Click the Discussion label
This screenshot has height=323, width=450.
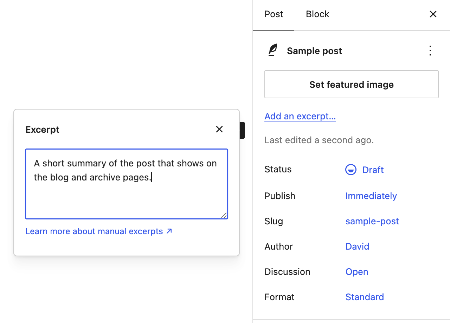(x=287, y=272)
